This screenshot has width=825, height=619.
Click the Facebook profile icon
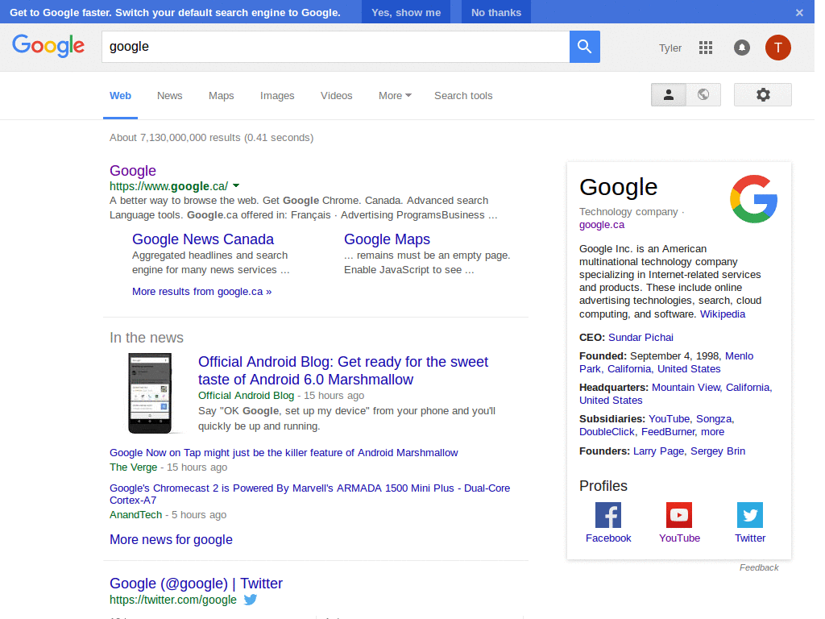(x=608, y=515)
